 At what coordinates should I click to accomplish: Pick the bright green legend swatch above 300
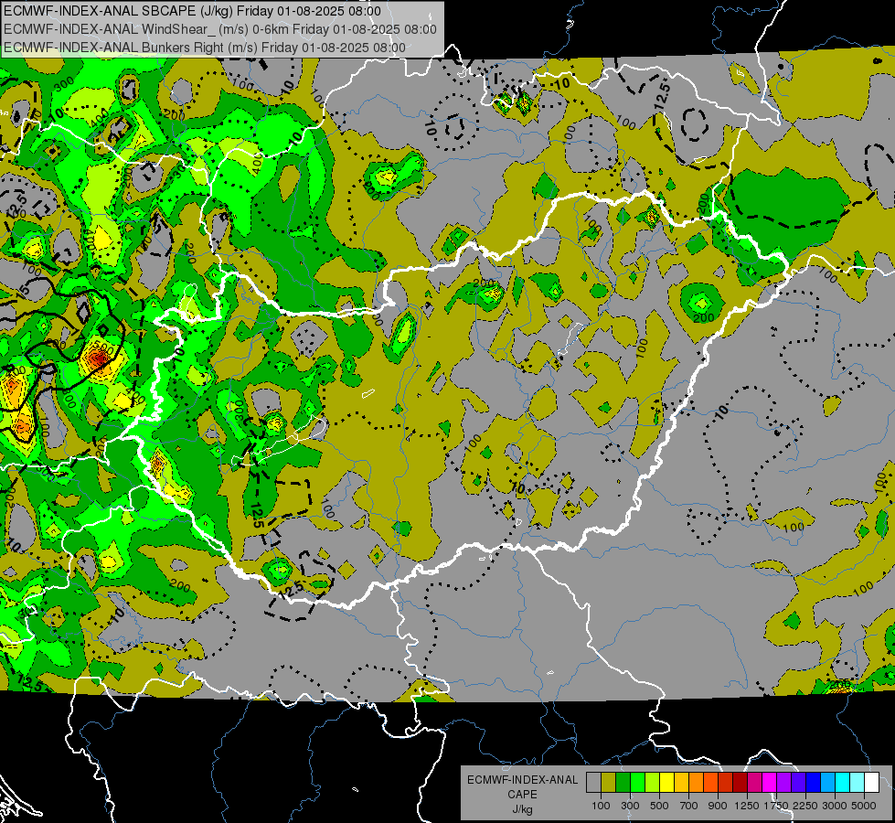(637, 783)
